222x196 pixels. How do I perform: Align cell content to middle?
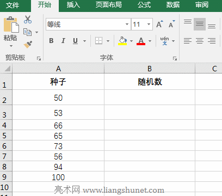click(200, 24)
